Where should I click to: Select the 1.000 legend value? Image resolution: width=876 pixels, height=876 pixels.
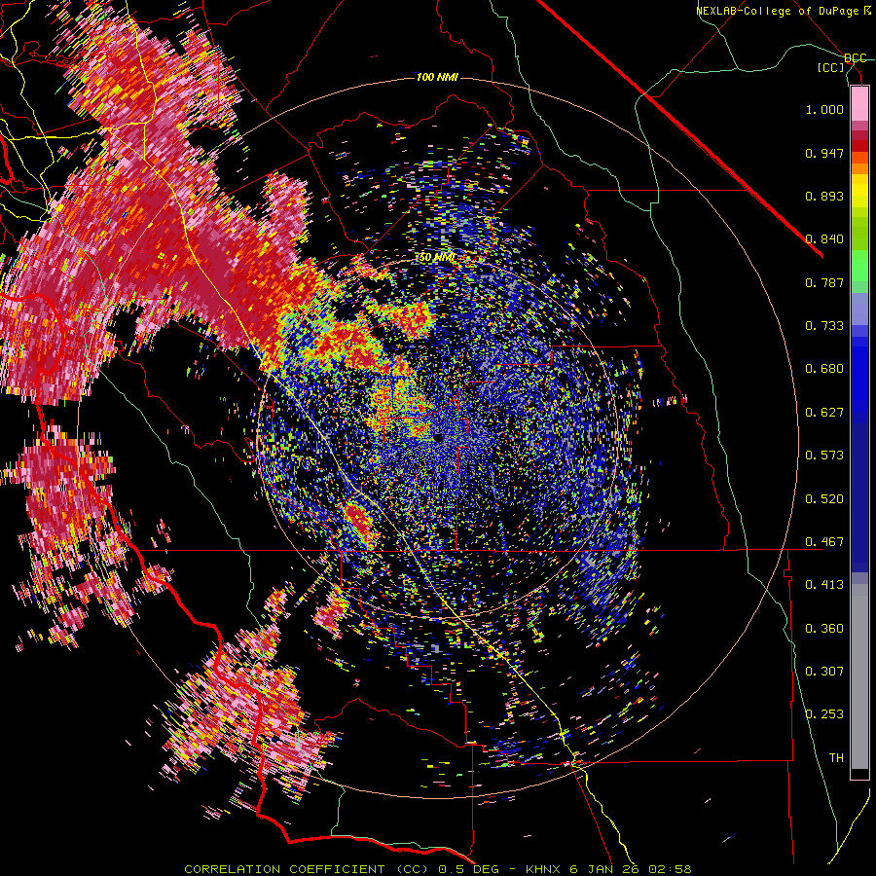point(824,109)
